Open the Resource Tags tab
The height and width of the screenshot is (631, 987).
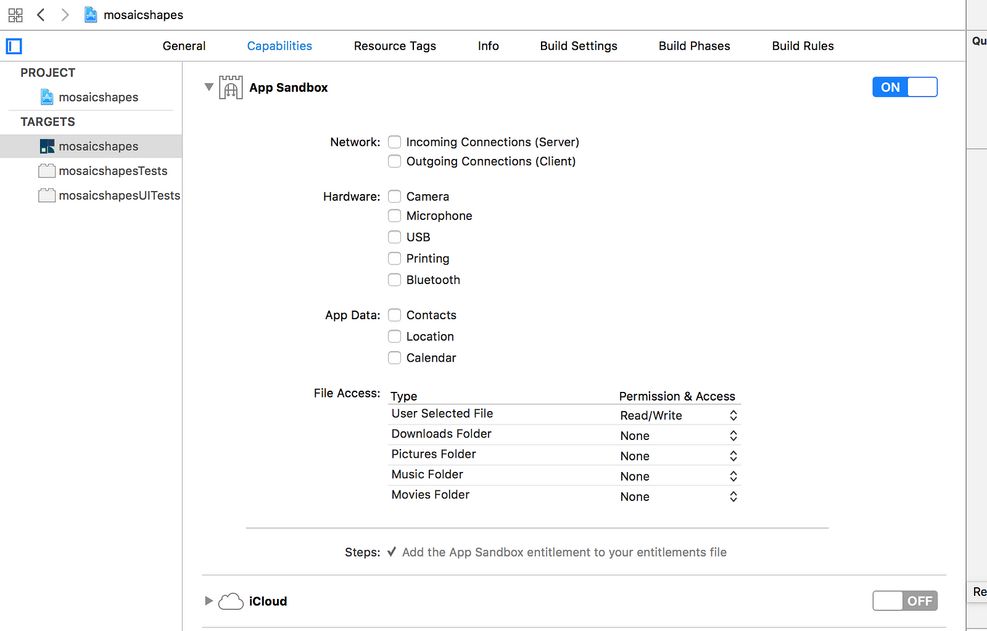pos(395,46)
